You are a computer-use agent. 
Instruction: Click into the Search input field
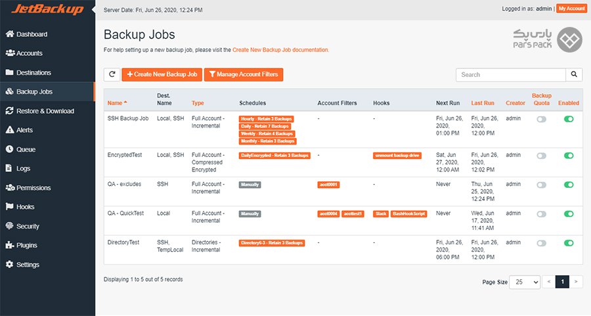pos(511,75)
